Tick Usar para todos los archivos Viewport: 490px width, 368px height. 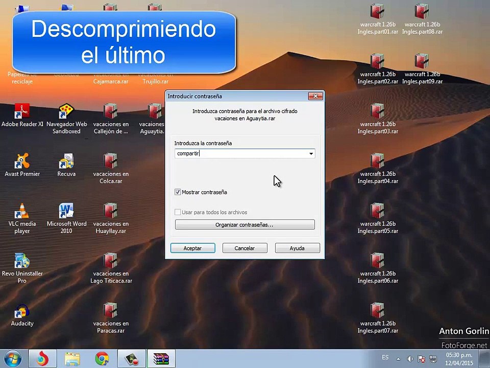[178, 212]
